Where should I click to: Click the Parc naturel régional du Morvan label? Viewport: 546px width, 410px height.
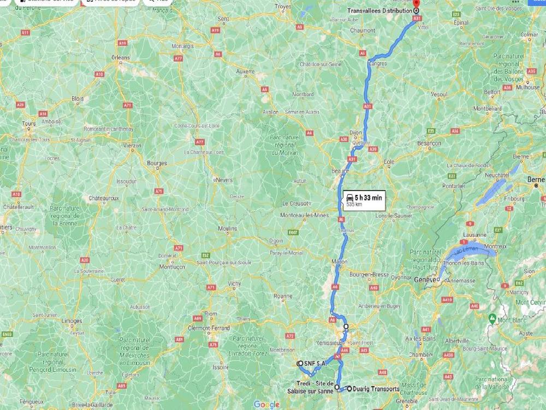pyautogui.click(x=285, y=145)
